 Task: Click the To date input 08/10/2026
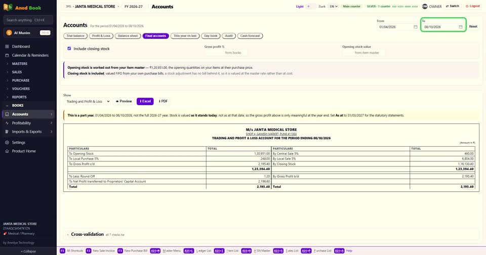click(x=443, y=27)
